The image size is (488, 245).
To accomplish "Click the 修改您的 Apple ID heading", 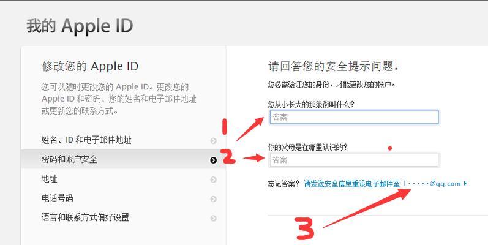I will [x=90, y=66].
